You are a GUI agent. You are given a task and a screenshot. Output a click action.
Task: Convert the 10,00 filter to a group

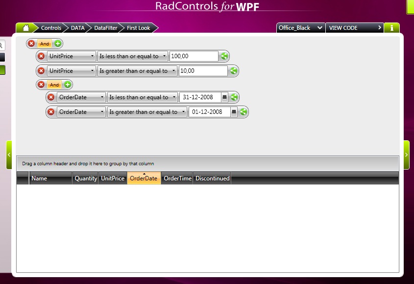[x=233, y=71]
